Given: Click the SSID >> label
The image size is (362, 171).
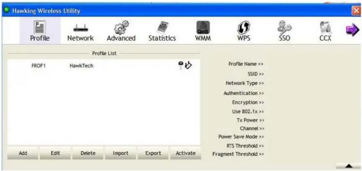Looking at the screenshot, I should click(x=256, y=74).
